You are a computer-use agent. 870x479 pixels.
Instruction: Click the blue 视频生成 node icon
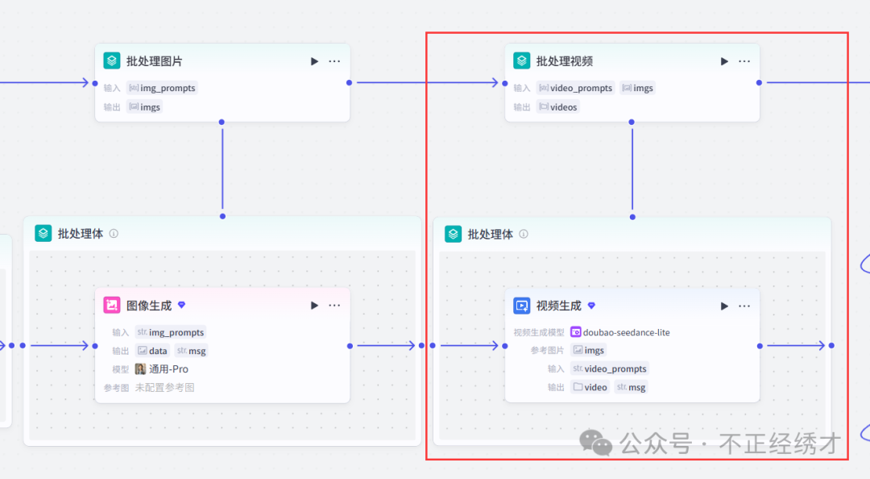point(522,306)
